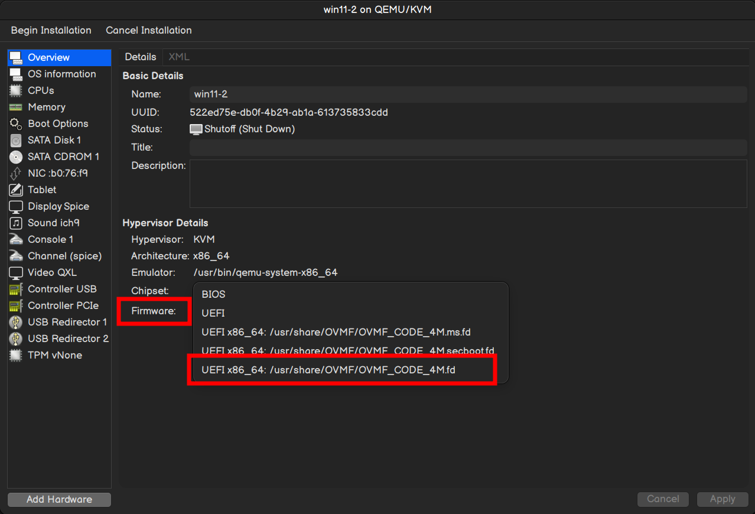Click the empty Title input field
This screenshot has height=514, width=755.
pos(468,148)
